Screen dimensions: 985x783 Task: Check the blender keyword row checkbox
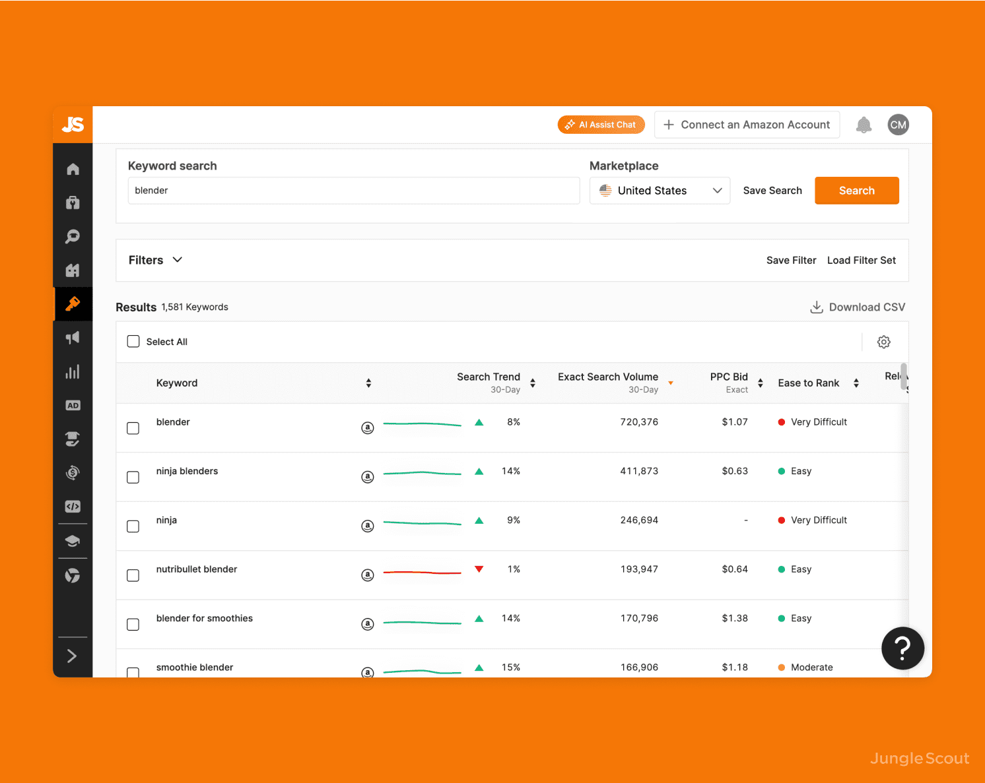tap(133, 428)
